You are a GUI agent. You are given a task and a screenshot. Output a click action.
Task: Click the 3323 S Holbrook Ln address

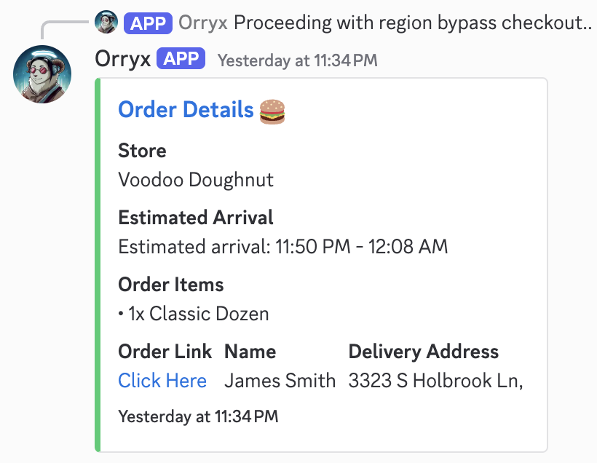click(x=435, y=381)
